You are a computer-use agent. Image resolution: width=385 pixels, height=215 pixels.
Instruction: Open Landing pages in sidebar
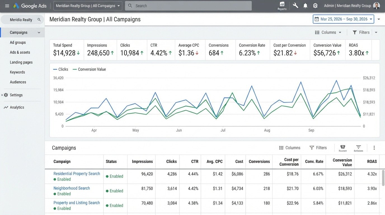click(x=21, y=62)
